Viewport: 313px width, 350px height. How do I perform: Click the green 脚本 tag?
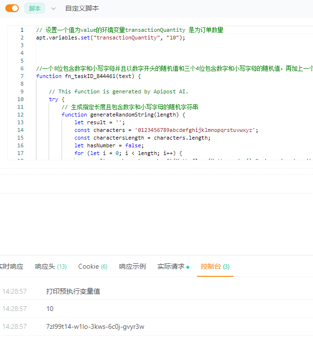click(x=35, y=9)
